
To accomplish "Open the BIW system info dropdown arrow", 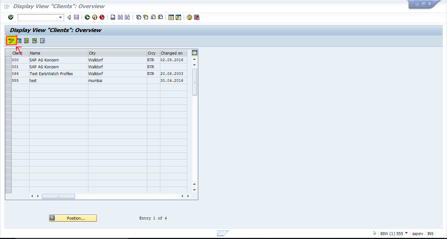I will tap(406, 233).
